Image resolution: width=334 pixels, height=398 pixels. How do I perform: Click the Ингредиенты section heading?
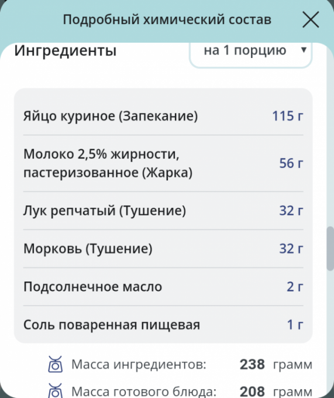[x=66, y=50]
